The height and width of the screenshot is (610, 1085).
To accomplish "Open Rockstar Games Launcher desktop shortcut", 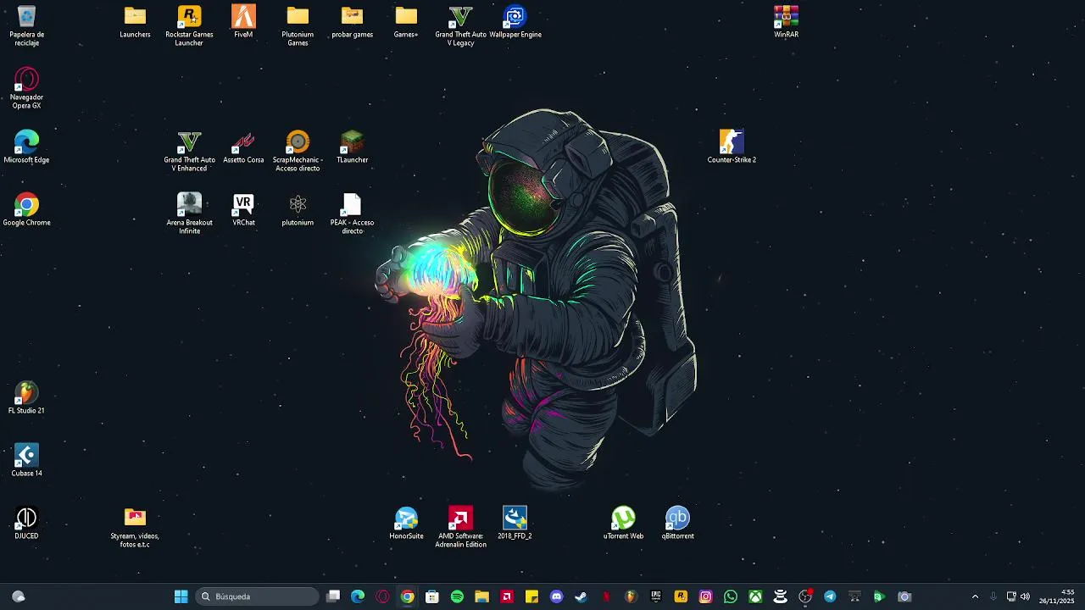I will click(189, 25).
